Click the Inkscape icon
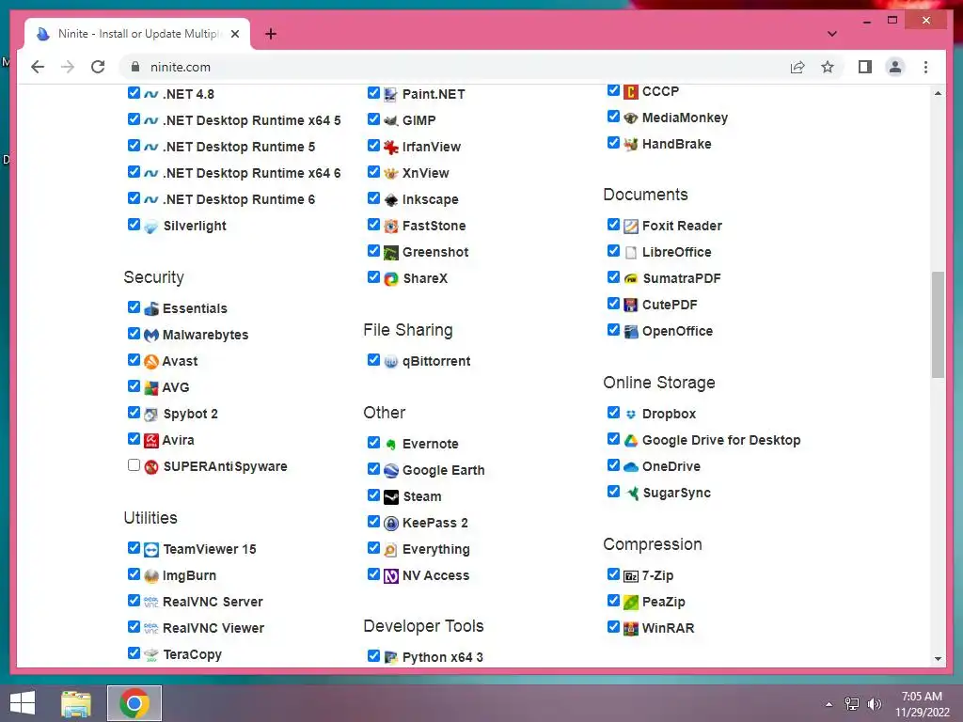 click(x=390, y=200)
